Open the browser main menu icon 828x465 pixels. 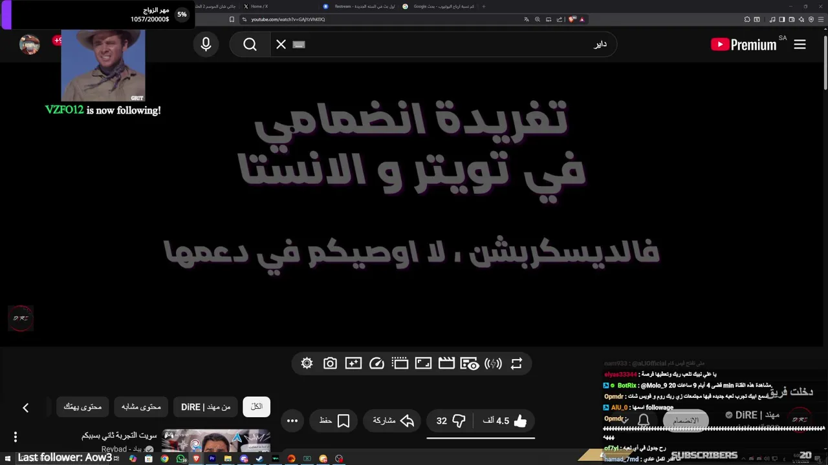pos(820,19)
